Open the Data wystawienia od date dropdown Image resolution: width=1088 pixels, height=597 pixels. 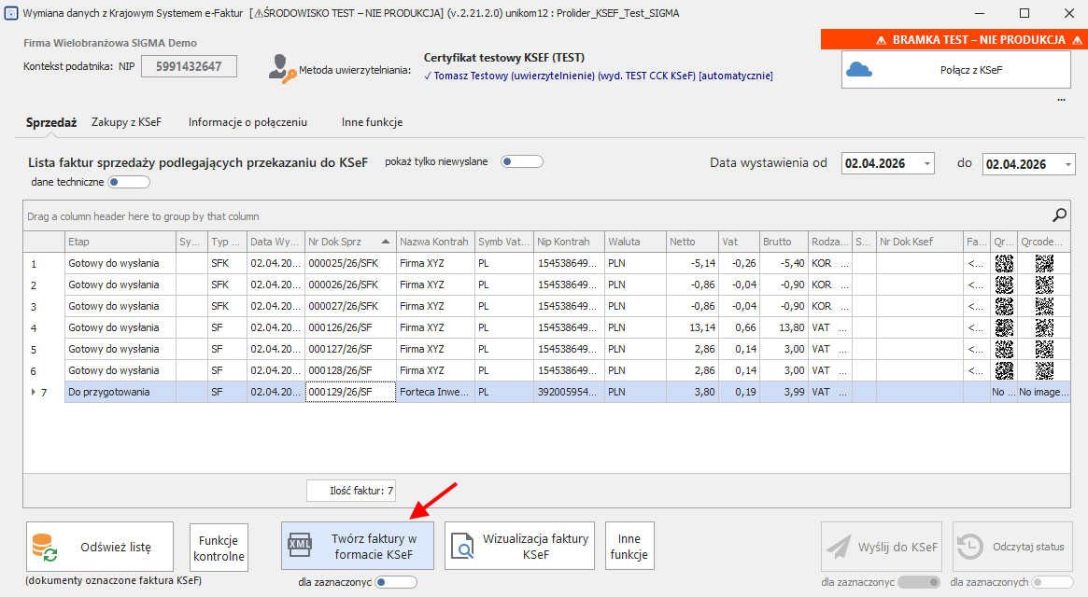point(926,164)
